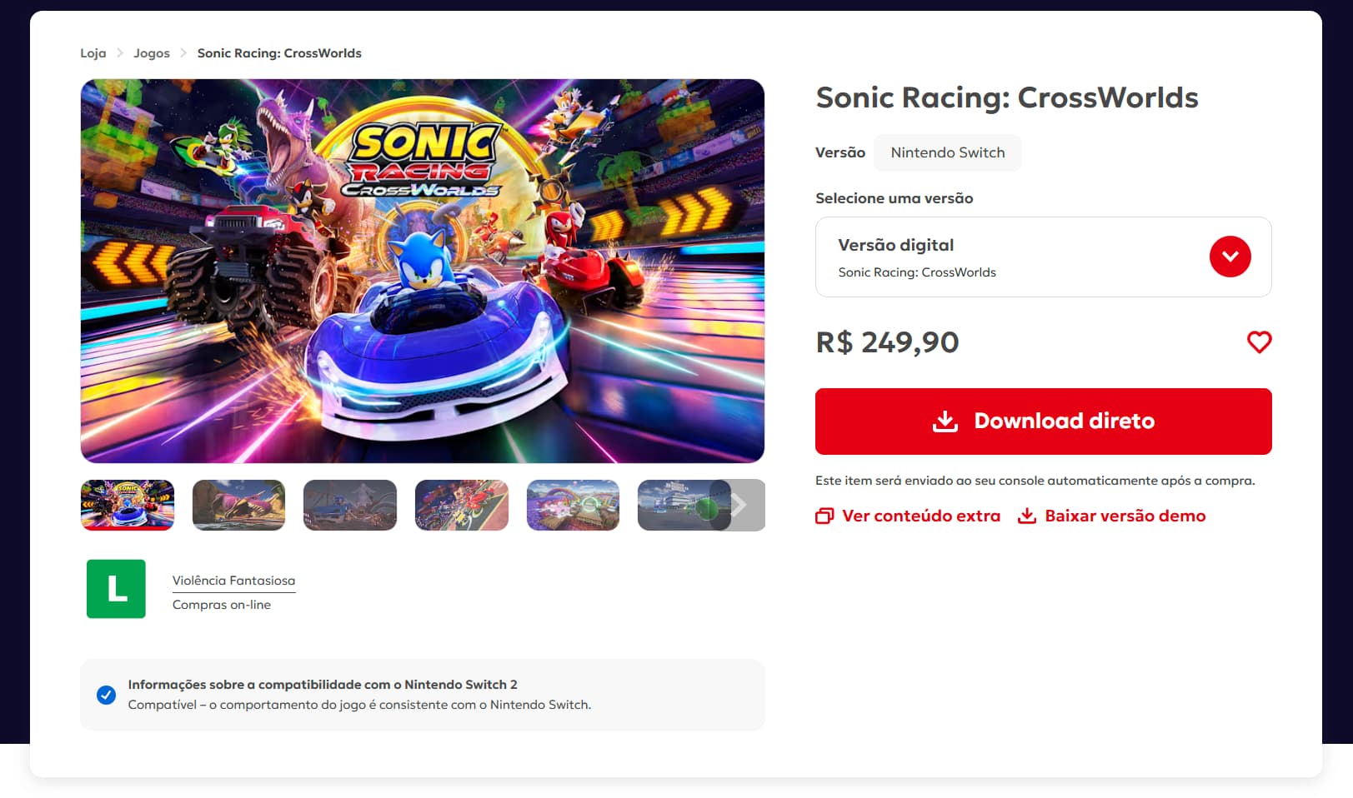The height and width of the screenshot is (798, 1353).
Task: Select the green L parental rating badge
Action: (116, 589)
